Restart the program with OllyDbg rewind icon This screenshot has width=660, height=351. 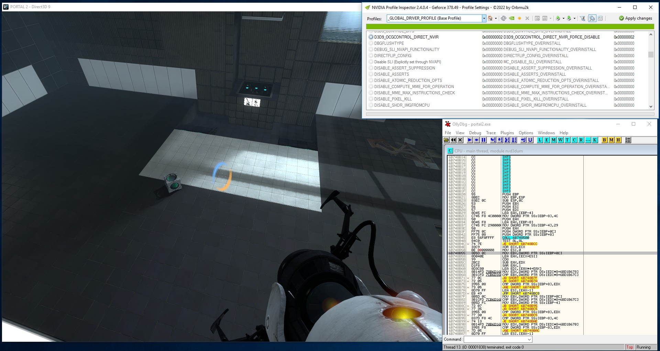[x=453, y=140]
